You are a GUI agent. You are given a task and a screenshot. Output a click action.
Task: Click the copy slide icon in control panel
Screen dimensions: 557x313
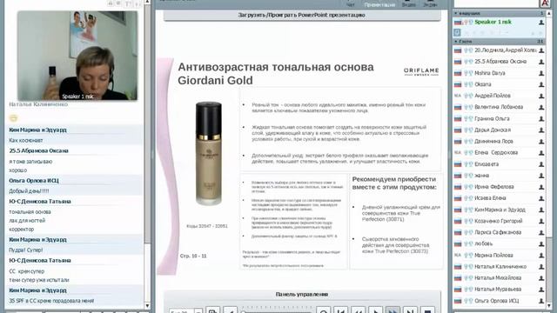[212, 310]
